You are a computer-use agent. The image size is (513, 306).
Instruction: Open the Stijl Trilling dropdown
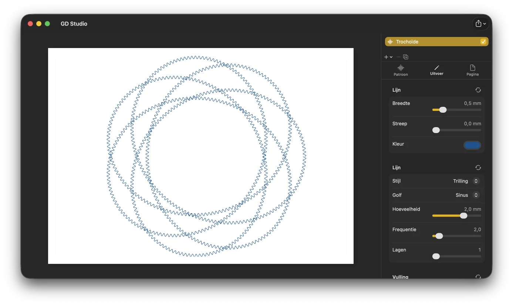click(x=466, y=181)
